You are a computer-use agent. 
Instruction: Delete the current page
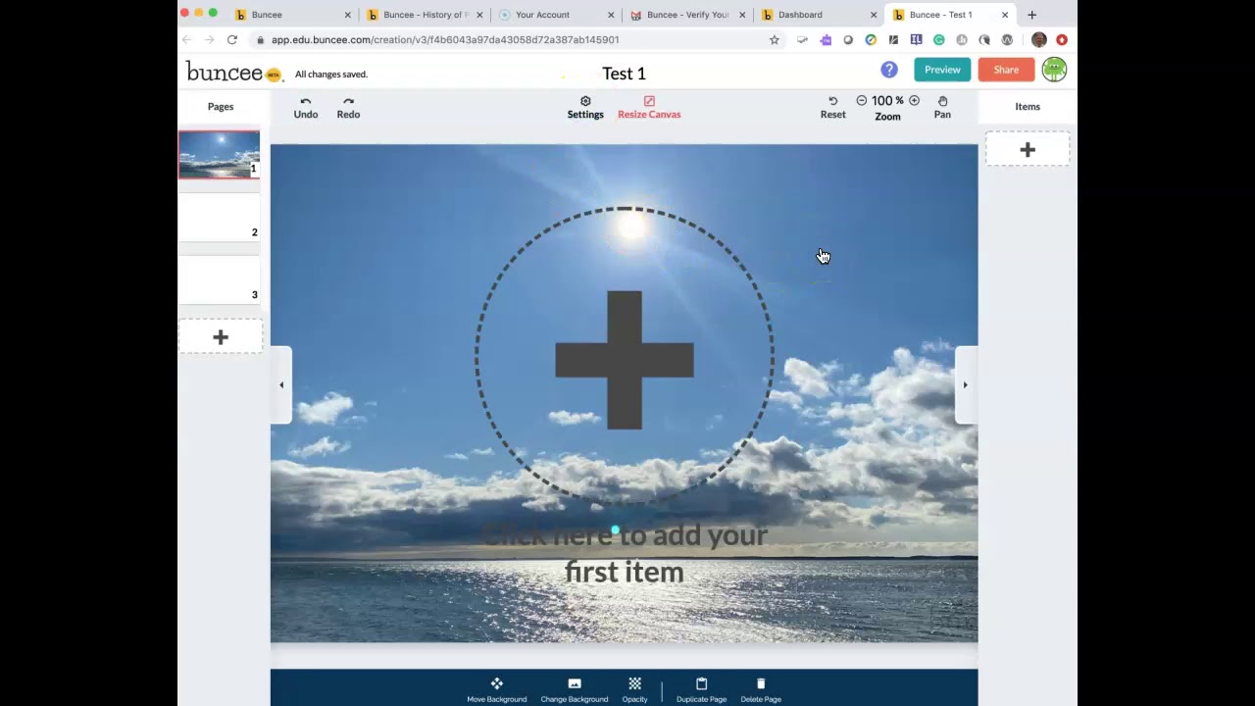761,689
